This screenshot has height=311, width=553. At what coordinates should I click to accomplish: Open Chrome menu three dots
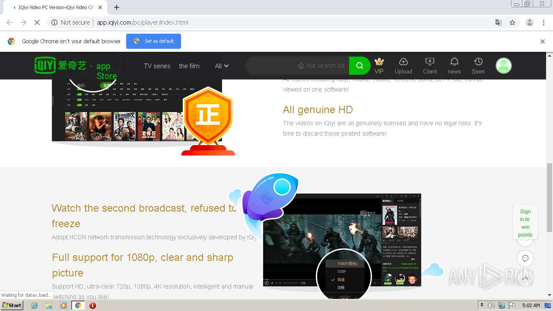(544, 22)
